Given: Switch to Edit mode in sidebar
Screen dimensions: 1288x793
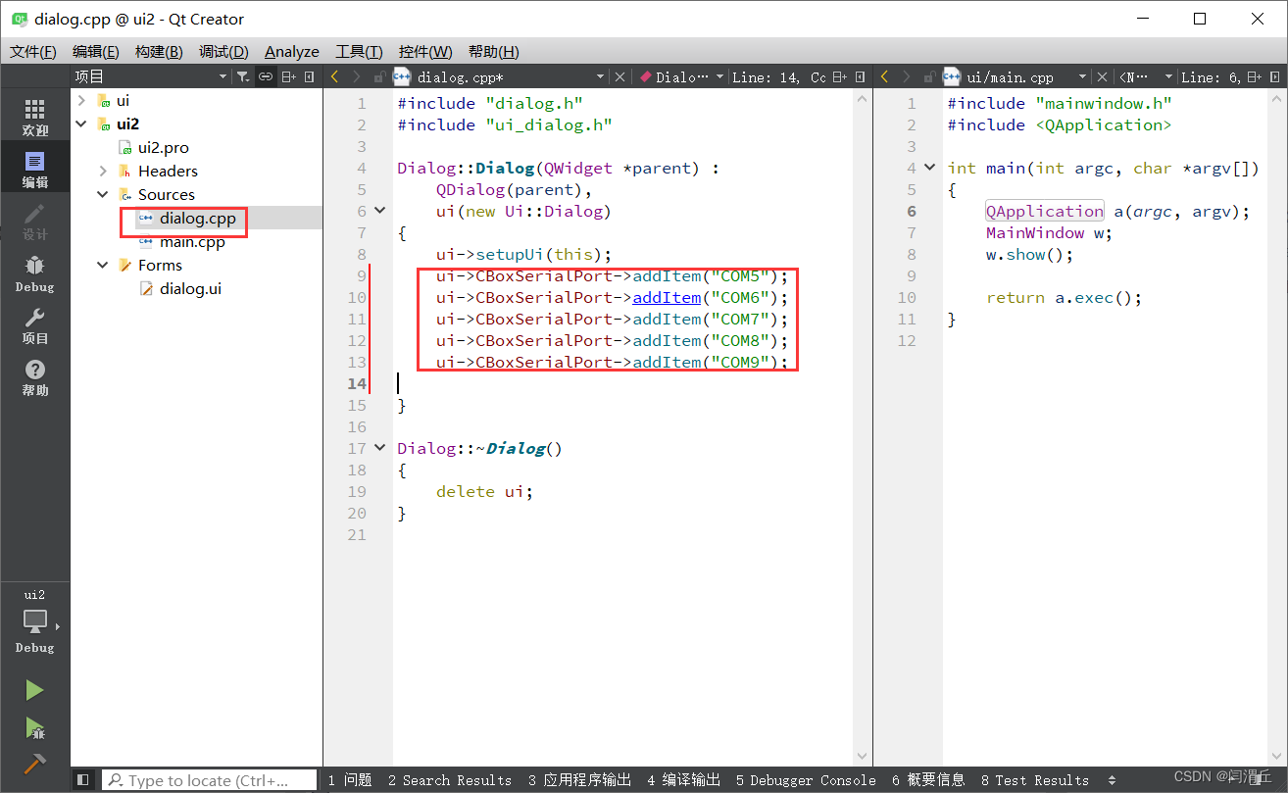Looking at the screenshot, I should (34, 169).
